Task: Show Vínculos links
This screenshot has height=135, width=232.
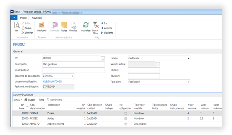Action: click(73, 25)
